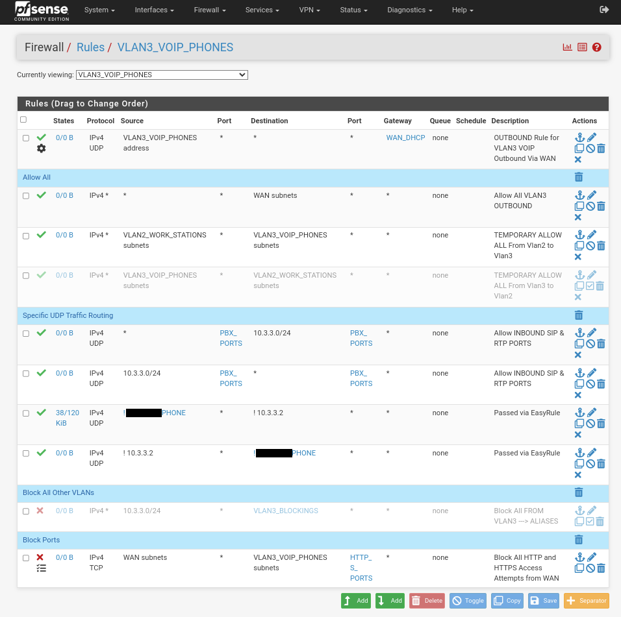Image resolution: width=621 pixels, height=617 pixels.
Task: Open the Currently viewing interface dropdown
Action: coord(162,75)
